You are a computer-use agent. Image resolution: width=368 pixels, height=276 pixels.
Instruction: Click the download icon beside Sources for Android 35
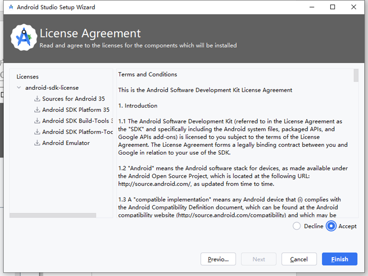(37, 99)
